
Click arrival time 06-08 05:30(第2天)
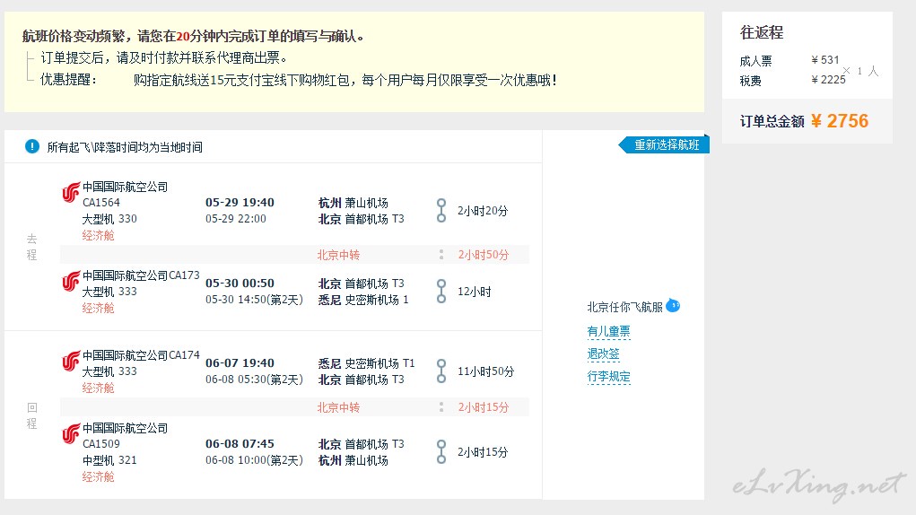coord(254,380)
